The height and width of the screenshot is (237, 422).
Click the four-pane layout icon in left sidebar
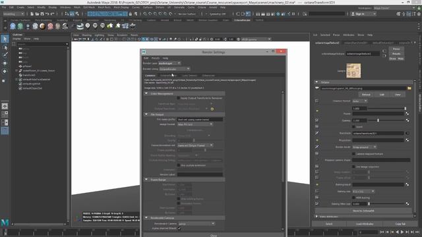5,114
